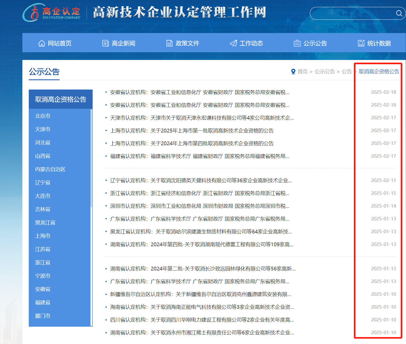Select 上海市 in the sidebar
Screen dimensions: 406x344
tap(43, 236)
